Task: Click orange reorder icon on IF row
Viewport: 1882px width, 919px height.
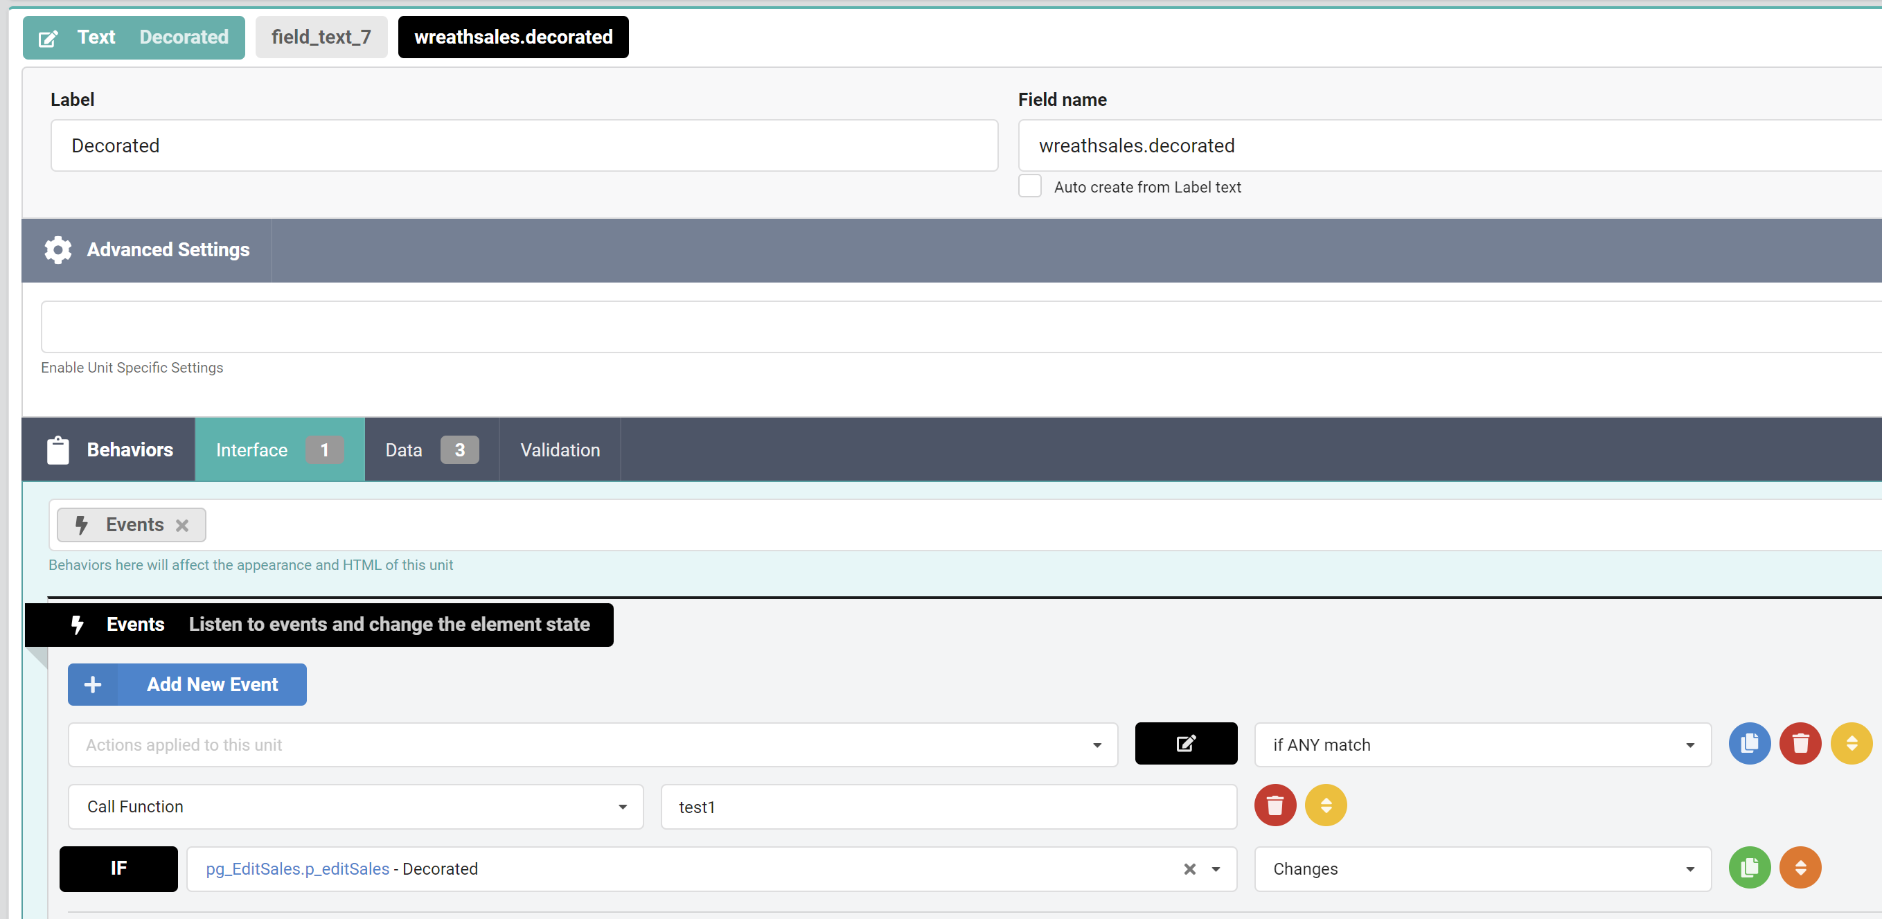Action: (1800, 868)
